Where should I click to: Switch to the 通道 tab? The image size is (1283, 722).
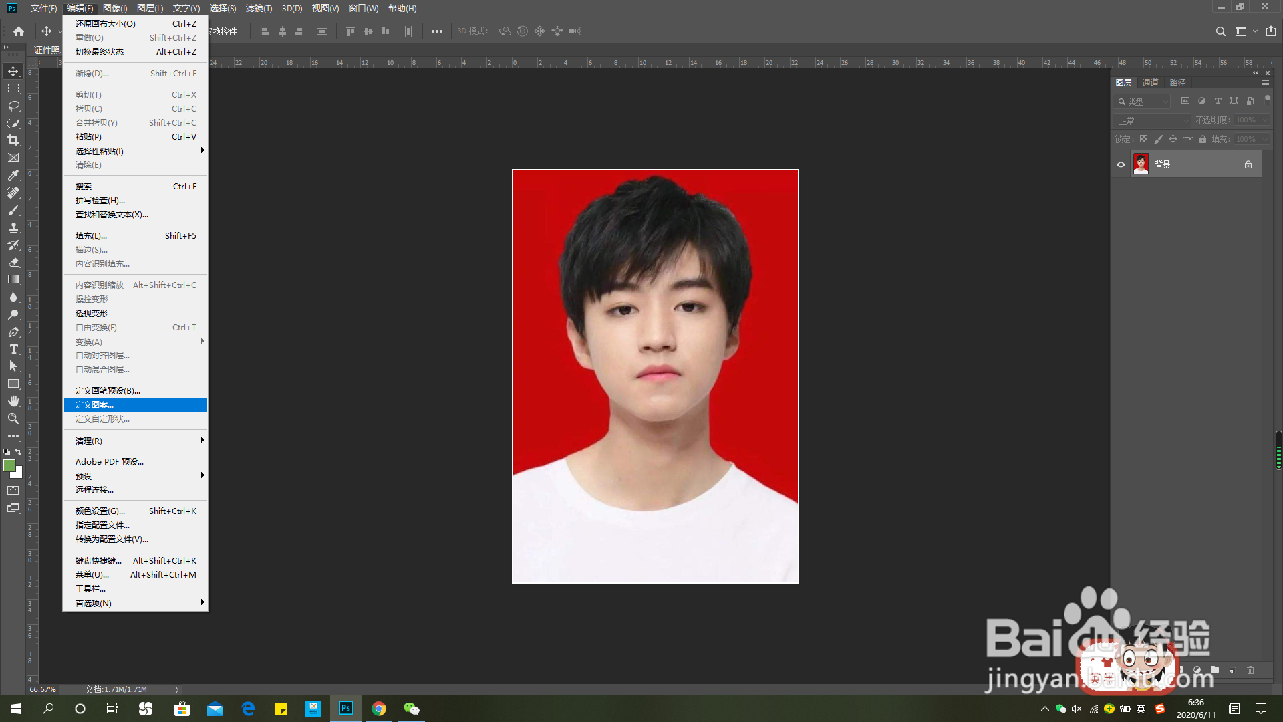pos(1149,82)
